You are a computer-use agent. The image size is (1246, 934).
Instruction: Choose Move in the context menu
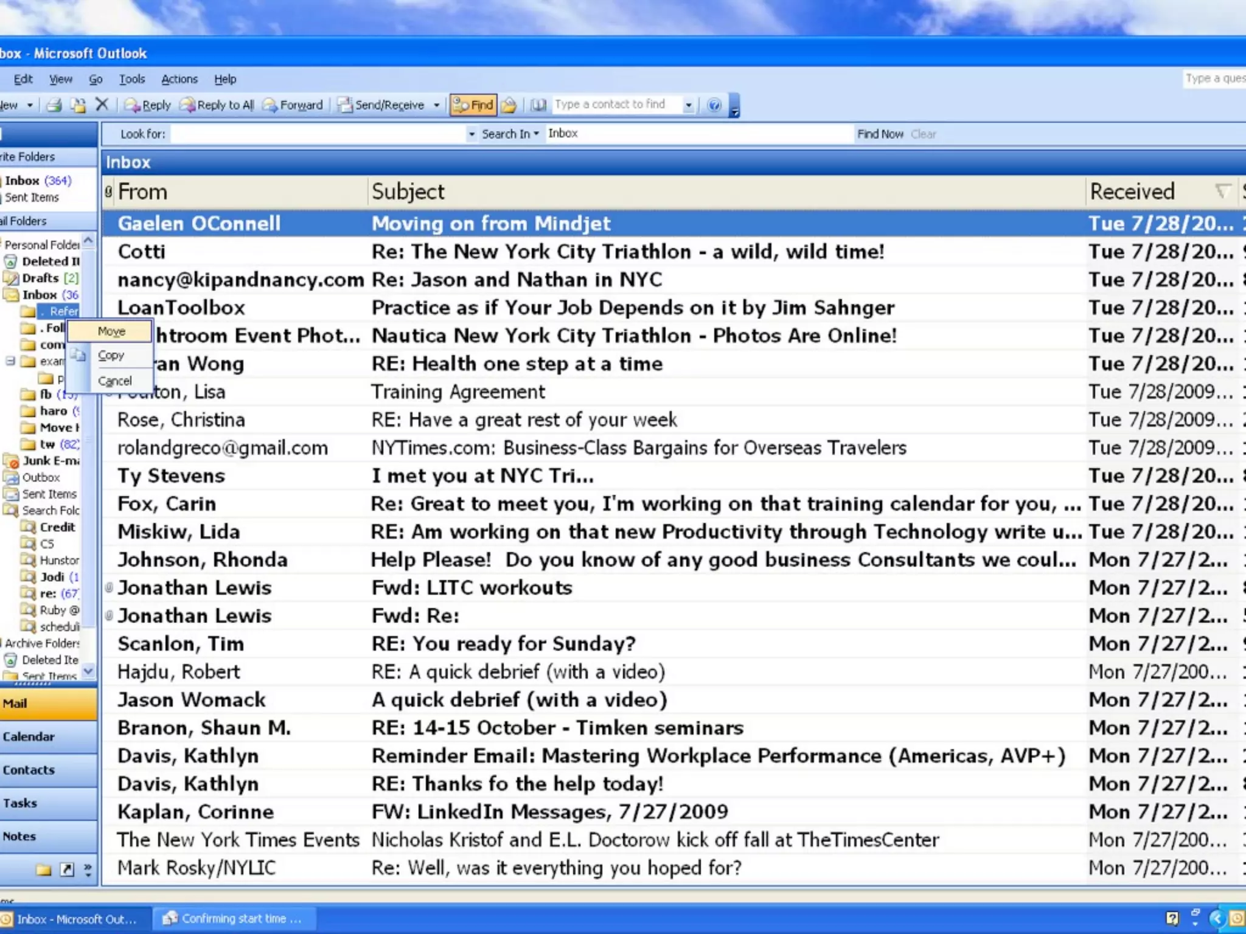(x=111, y=331)
